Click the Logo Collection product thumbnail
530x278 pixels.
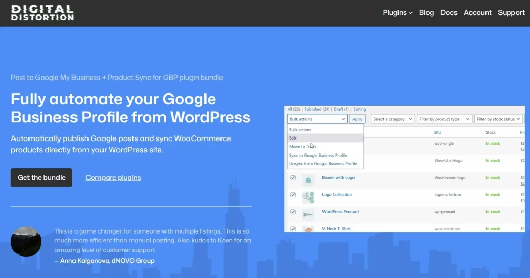click(x=308, y=198)
